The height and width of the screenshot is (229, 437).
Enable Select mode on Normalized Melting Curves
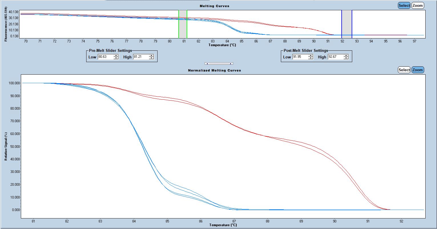click(404, 70)
